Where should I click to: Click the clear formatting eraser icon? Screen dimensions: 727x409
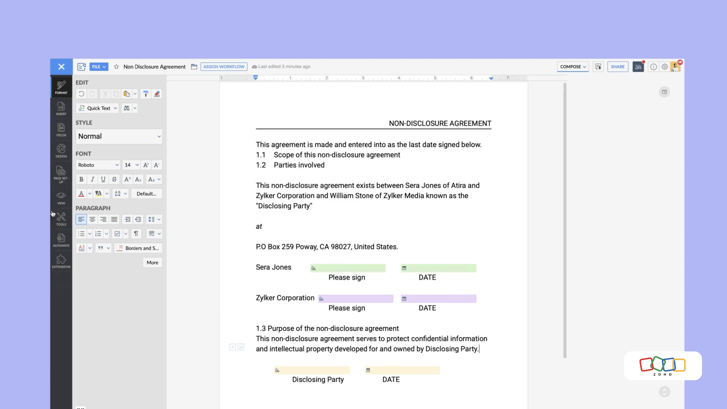[157, 94]
